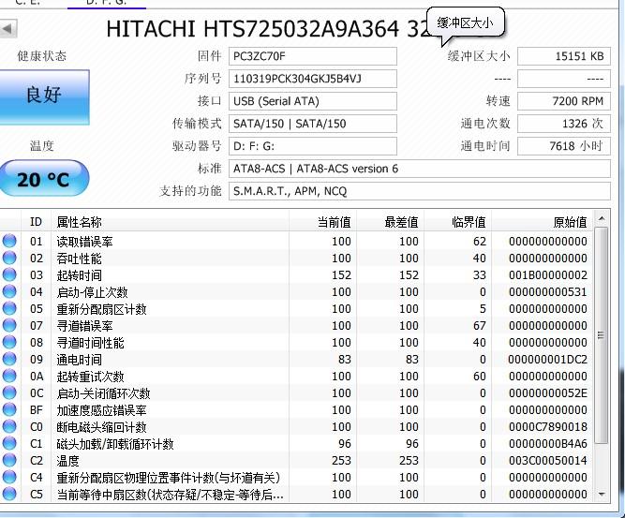Click the HITACHI HTS725032A9A364 disk title
The width and height of the screenshot is (625, 518).
click(x=267, y=29)
